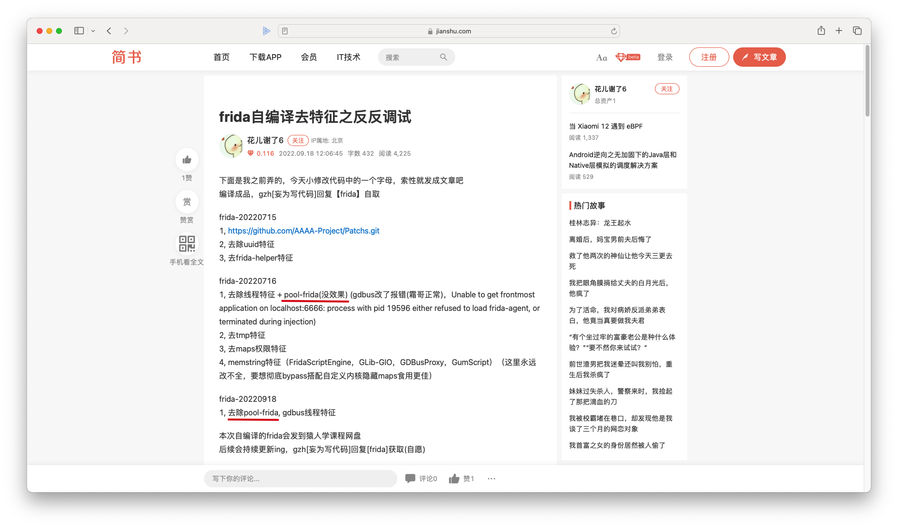
Task: Open story 我首富之女的身份居然被人偷了
Action: [617, 445]
